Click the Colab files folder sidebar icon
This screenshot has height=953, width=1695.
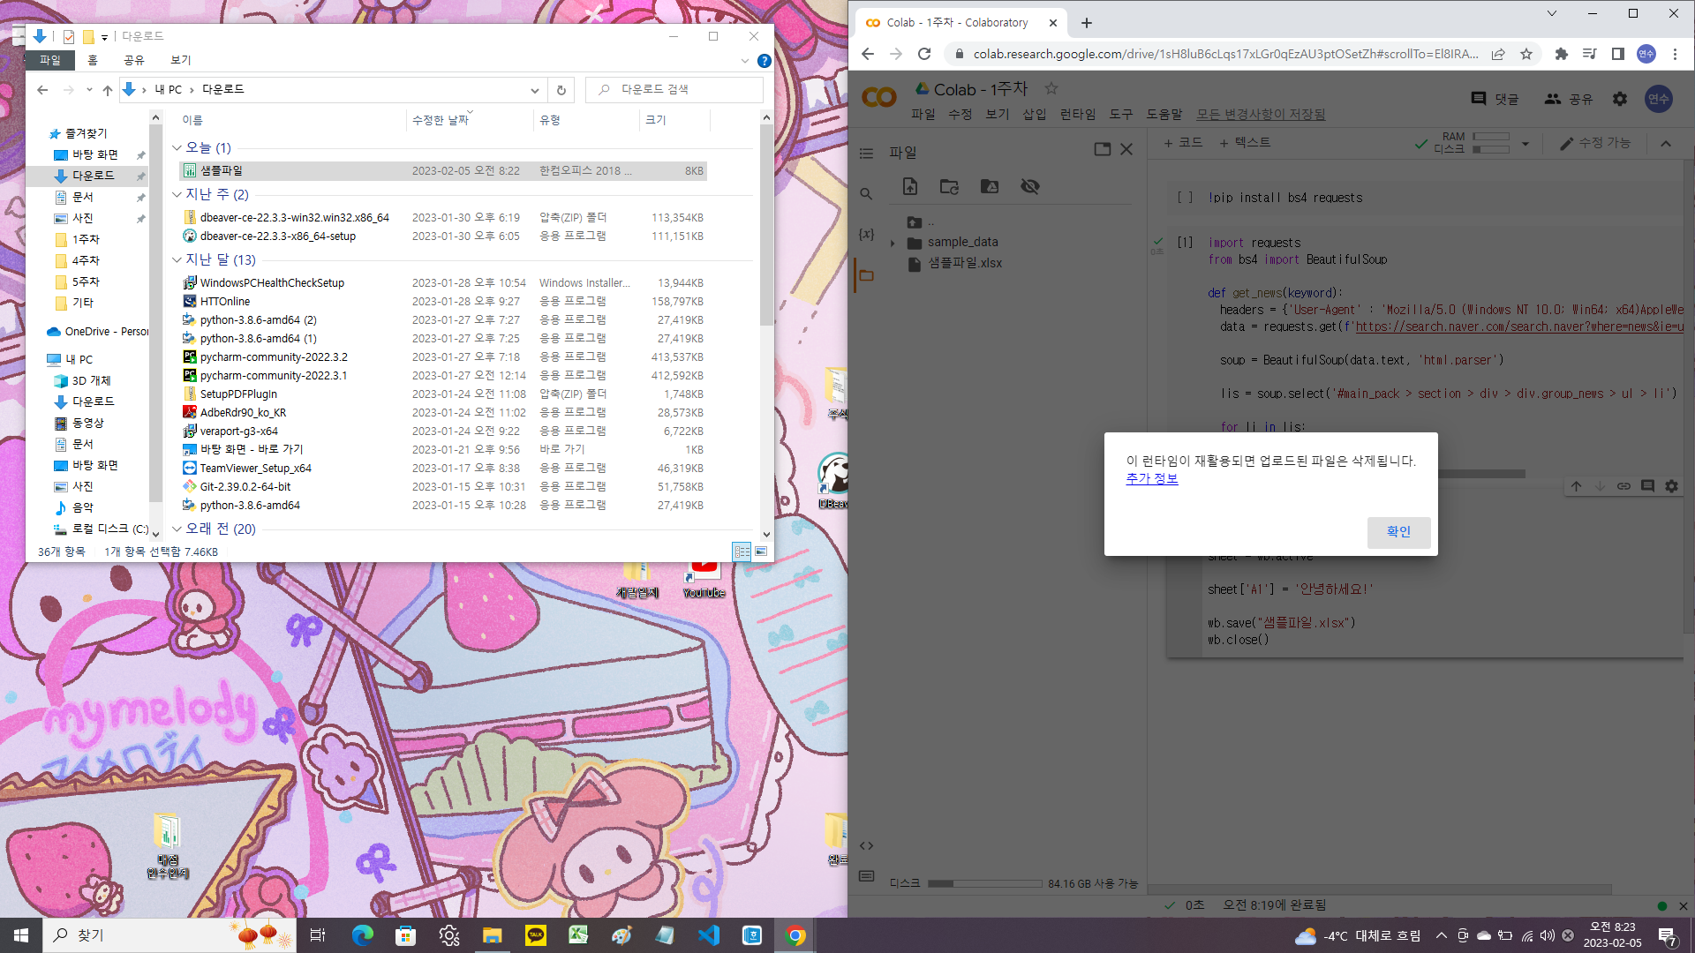point(866,275)
